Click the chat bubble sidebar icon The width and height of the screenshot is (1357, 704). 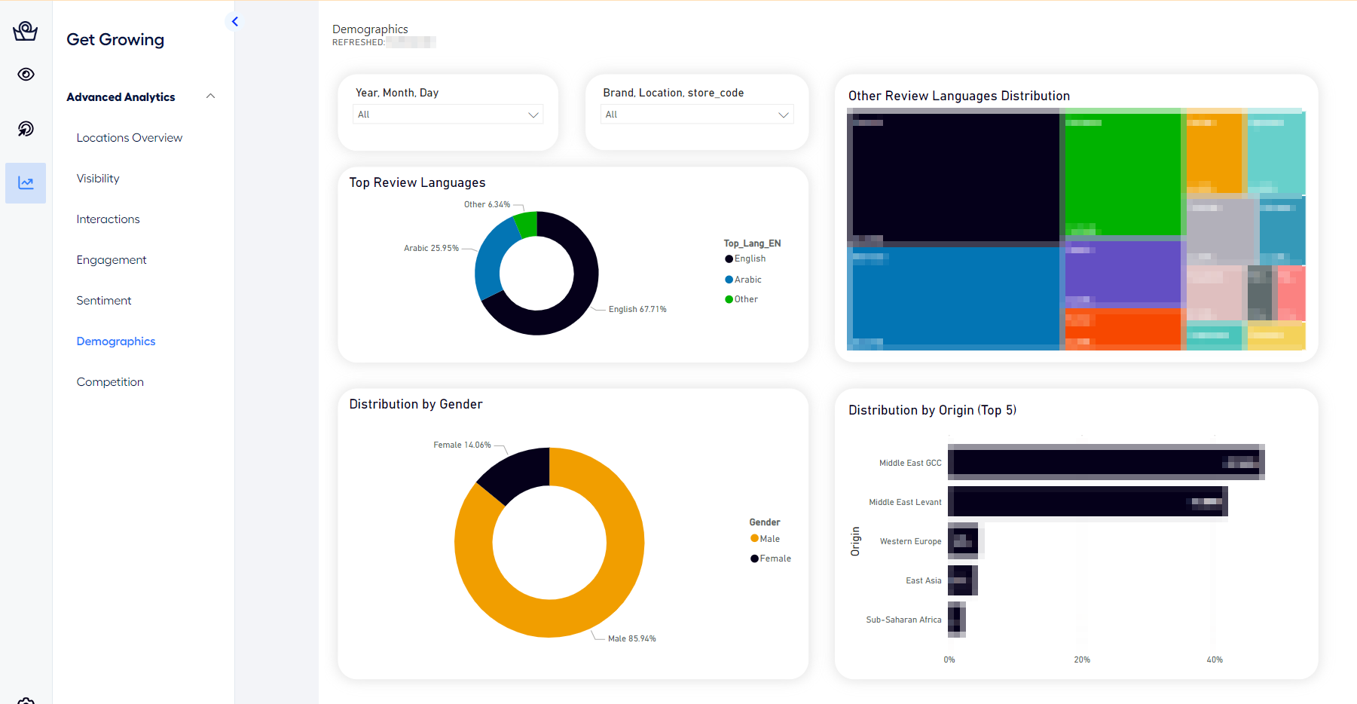click(26, 129)
